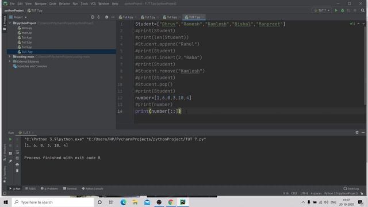
Task: Open Run panel settings gear
Action: click(x=357, y=132)
